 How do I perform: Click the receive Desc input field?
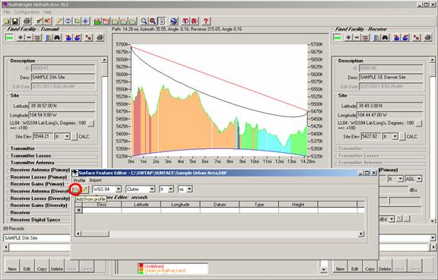[391, 77]
